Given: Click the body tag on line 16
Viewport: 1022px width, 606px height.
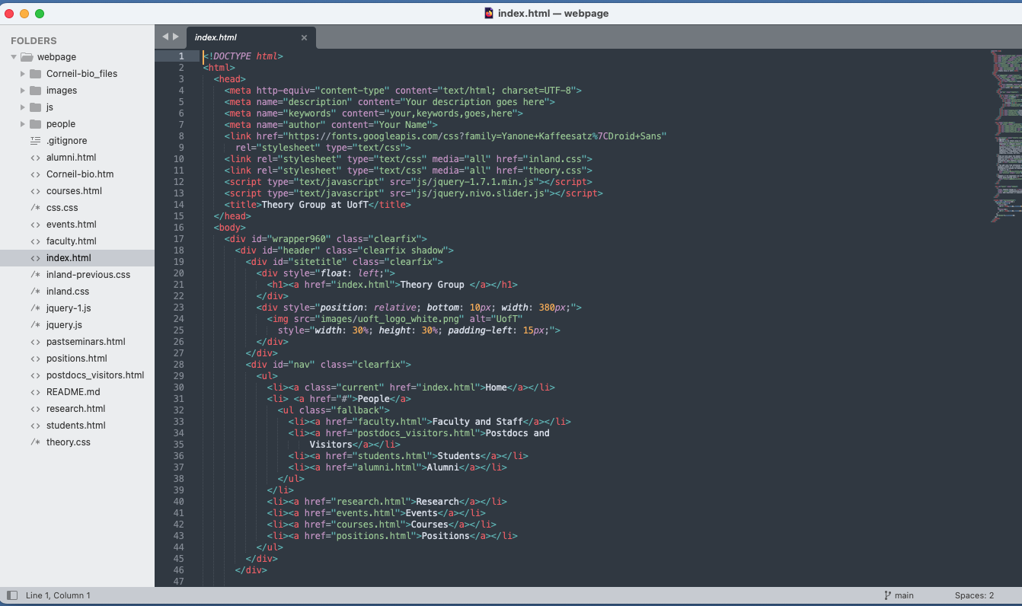Looking at the screenshot, I should click(230, 228).
